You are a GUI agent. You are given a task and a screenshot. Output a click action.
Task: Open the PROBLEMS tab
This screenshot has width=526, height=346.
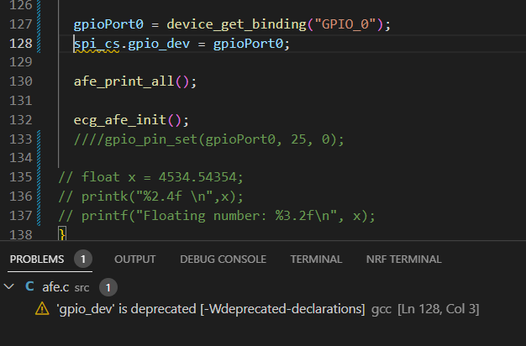tap(37, 259)
